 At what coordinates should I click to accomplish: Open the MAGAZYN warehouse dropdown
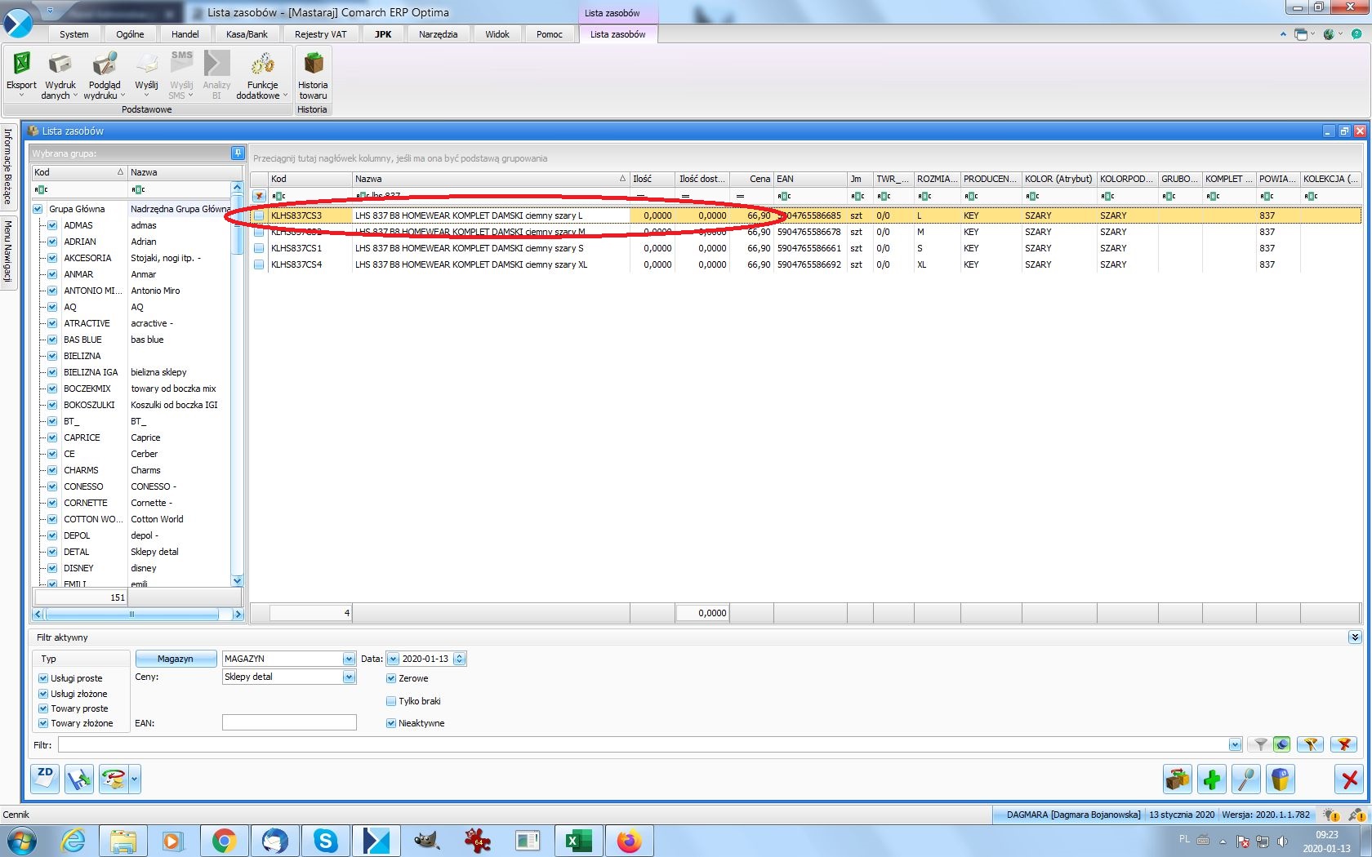tap(349, 659)
